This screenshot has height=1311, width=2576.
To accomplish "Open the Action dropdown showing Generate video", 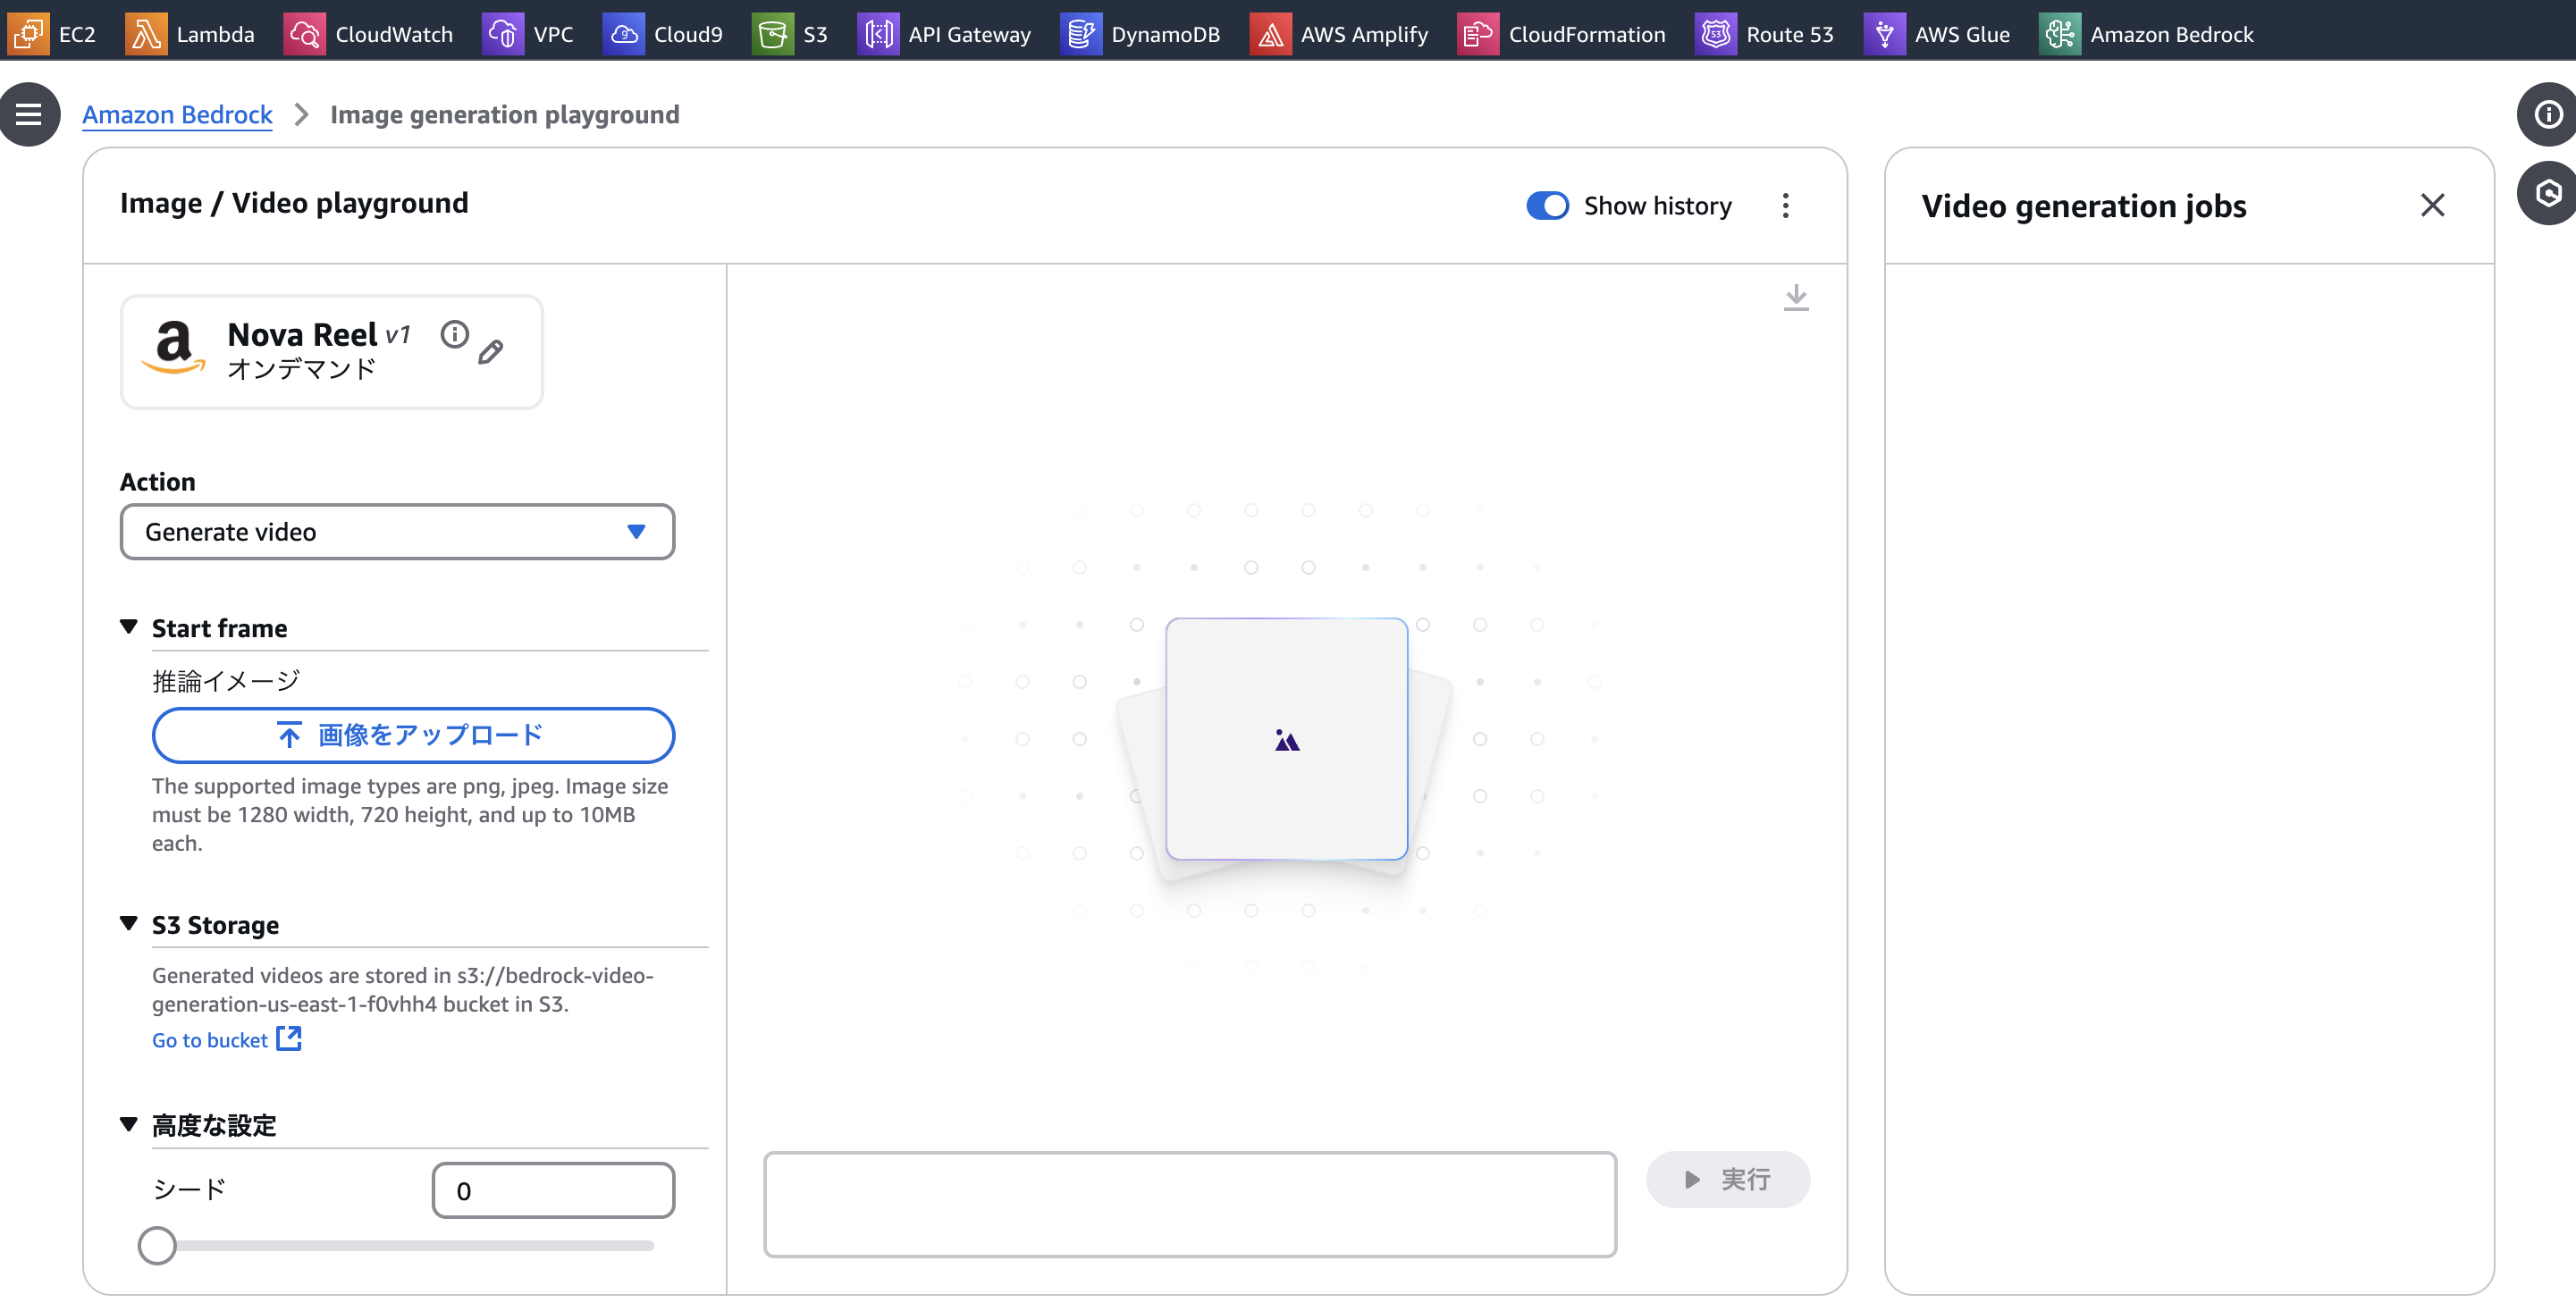I will pos(397,532).
